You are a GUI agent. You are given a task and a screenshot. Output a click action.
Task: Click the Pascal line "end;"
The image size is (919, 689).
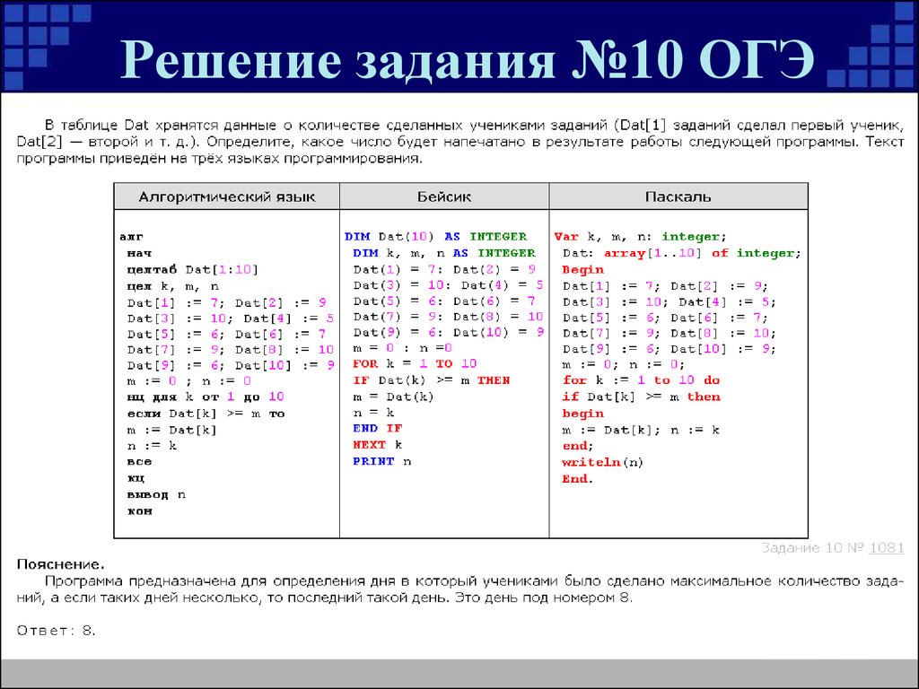point(578,447)
